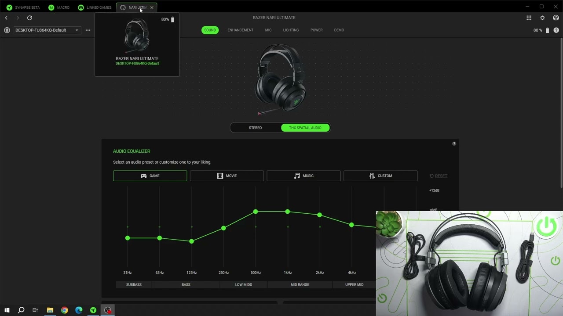Reset the audio equalizer

[x=438, y=176]
